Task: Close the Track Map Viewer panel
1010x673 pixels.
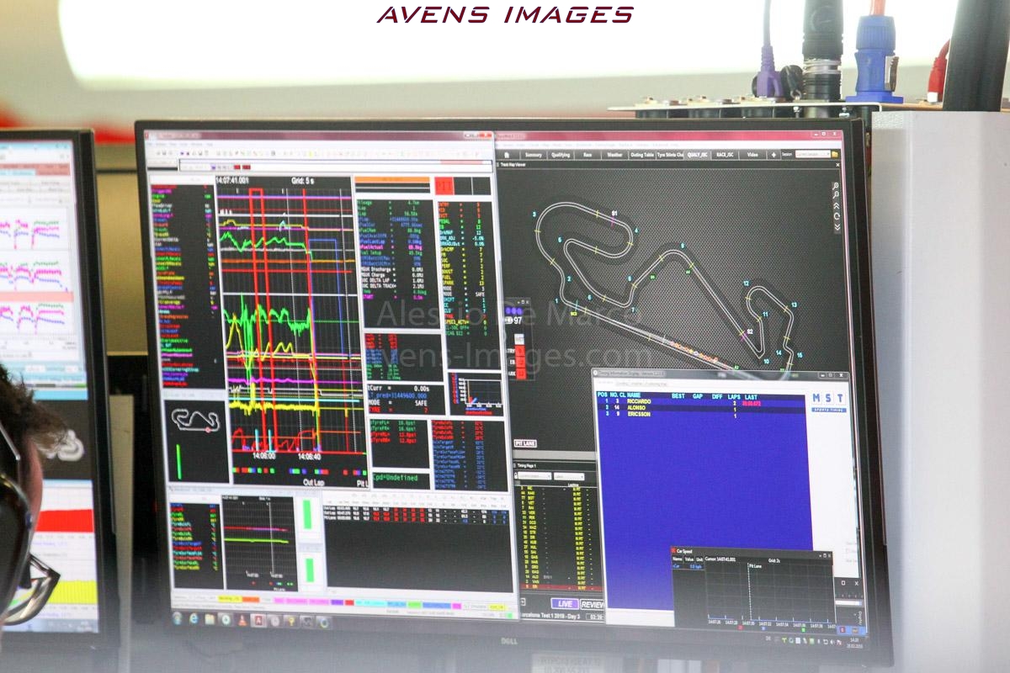Action: 837,165
